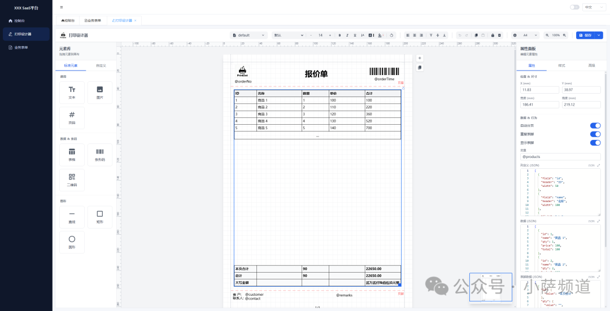This screenshot has width=610, height=311.
Task: Select the 文本 text element tile
Action: (72, 93)
